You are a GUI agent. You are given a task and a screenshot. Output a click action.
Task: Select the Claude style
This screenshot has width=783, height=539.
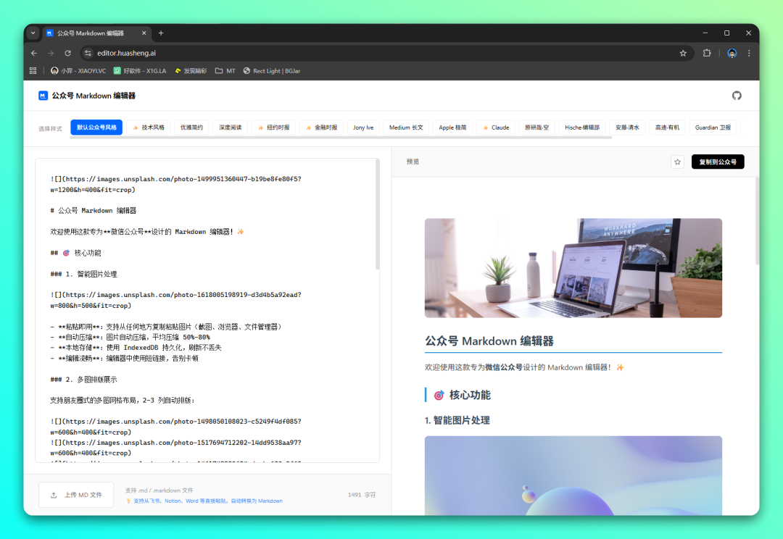click(x=496, y=128)
